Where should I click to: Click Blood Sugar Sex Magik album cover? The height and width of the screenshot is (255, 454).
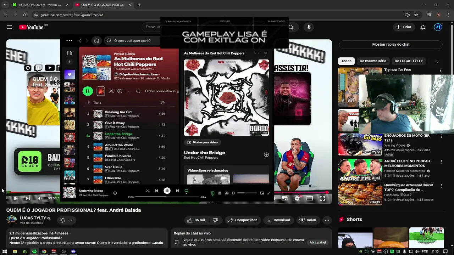226,98
